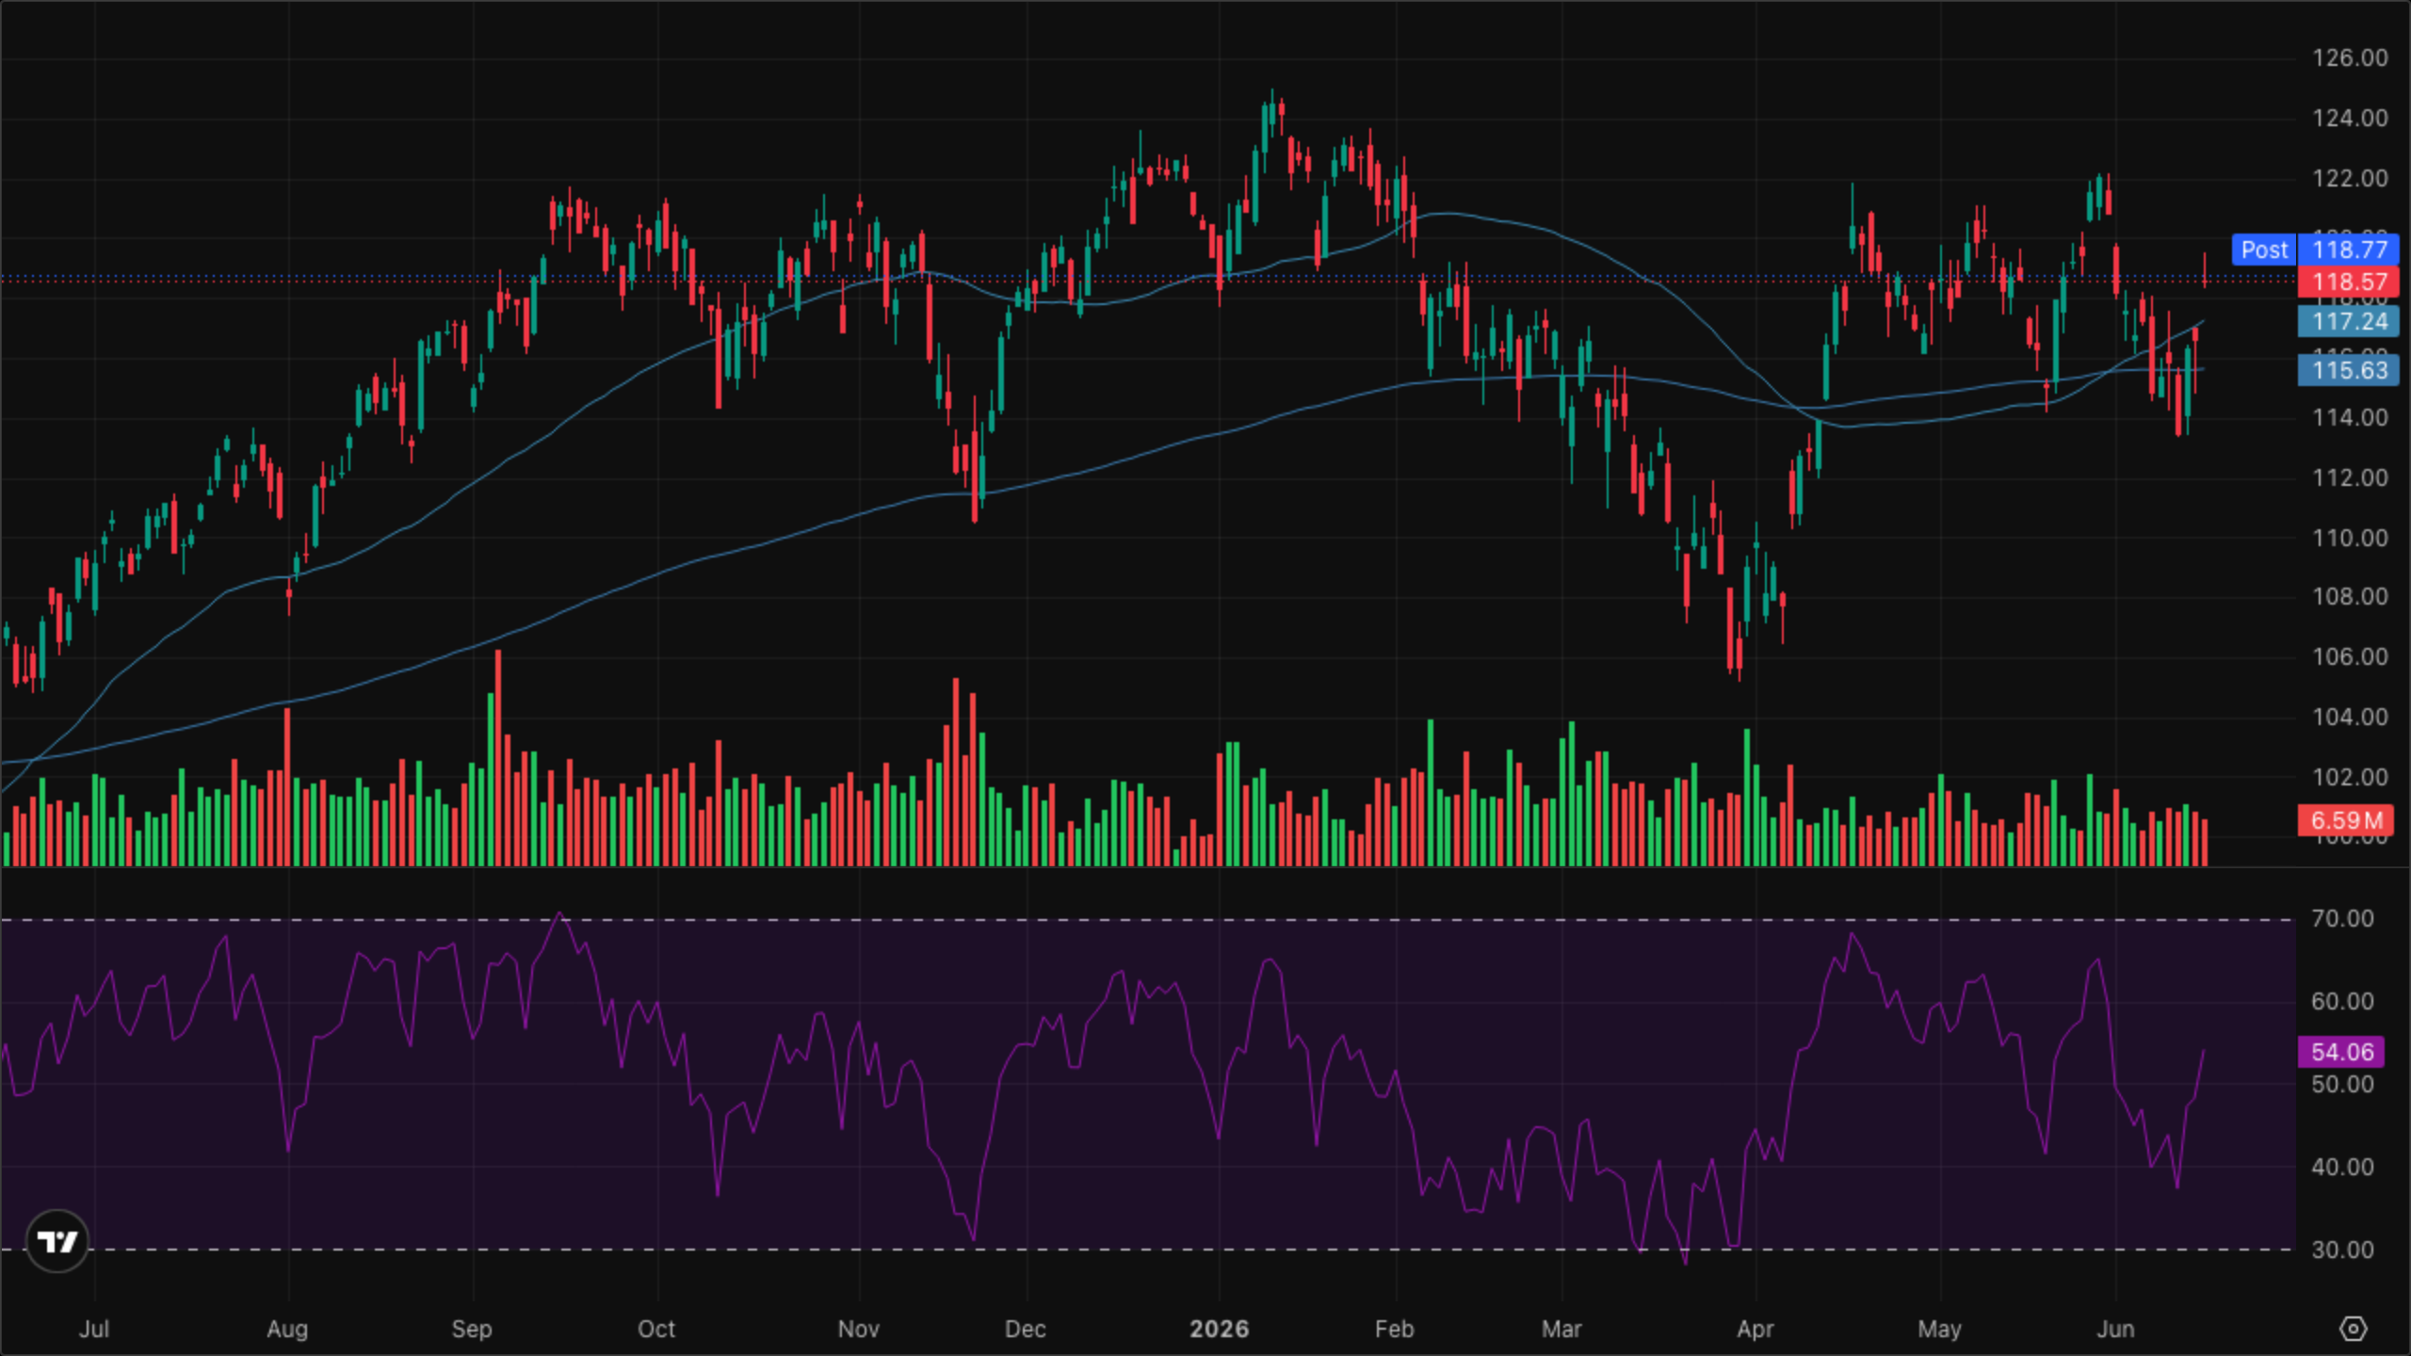The height and width of the screenshot is (1356, 2411).
Task: Click the Nov time axis label
Action: (858, 1329)
